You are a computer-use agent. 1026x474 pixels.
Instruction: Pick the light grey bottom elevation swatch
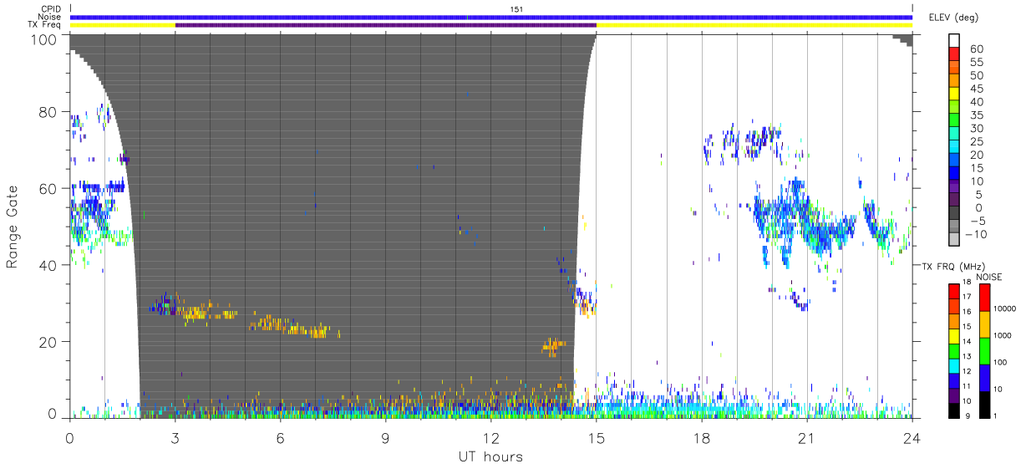[x=955, y=237]
